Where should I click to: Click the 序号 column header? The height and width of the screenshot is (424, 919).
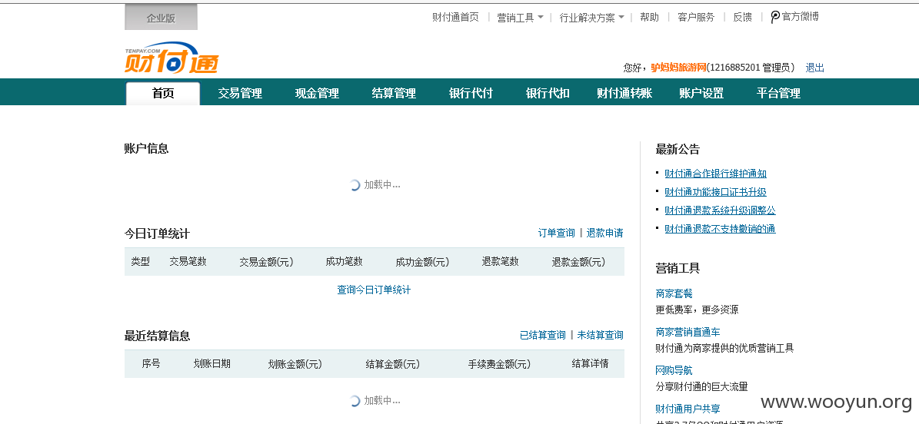pyautogui.click(x=151, y=363)
